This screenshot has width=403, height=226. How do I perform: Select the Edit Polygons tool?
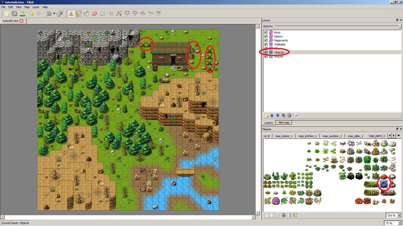pos(119,14)
